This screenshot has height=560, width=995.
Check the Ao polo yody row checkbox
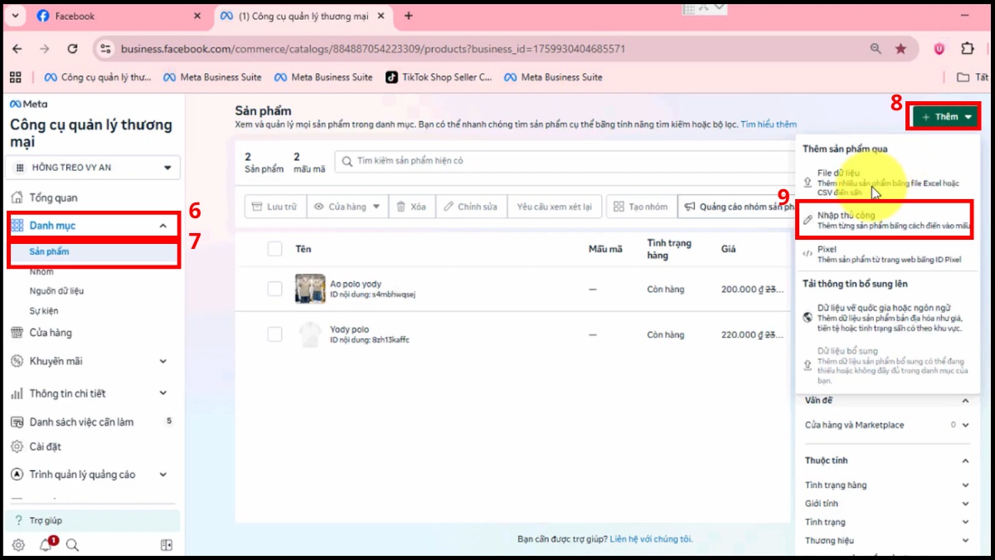point(274,288)
